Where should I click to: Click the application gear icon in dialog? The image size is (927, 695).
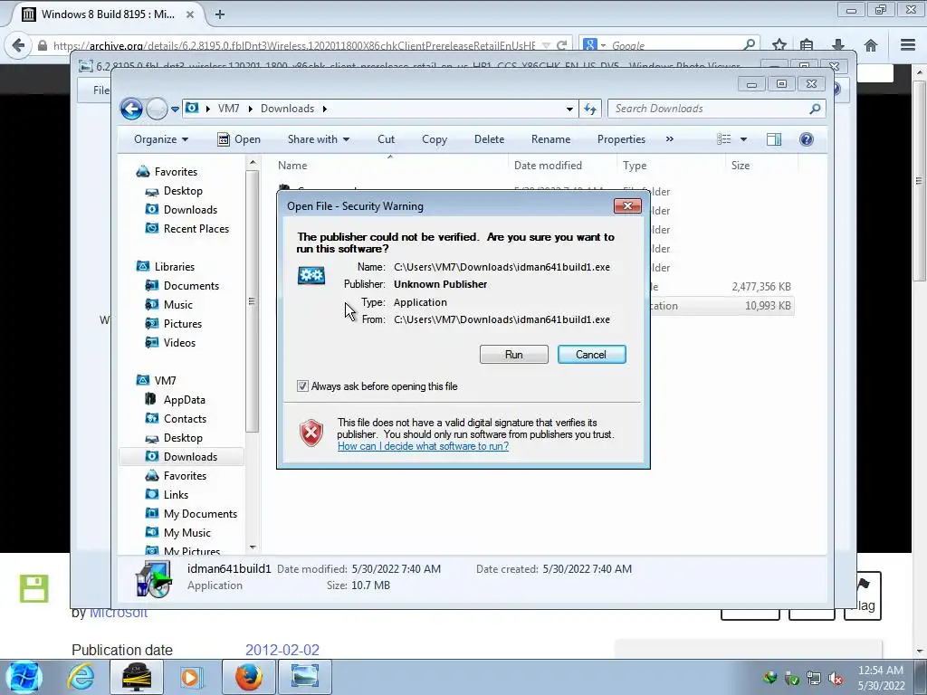pos(311,275)
